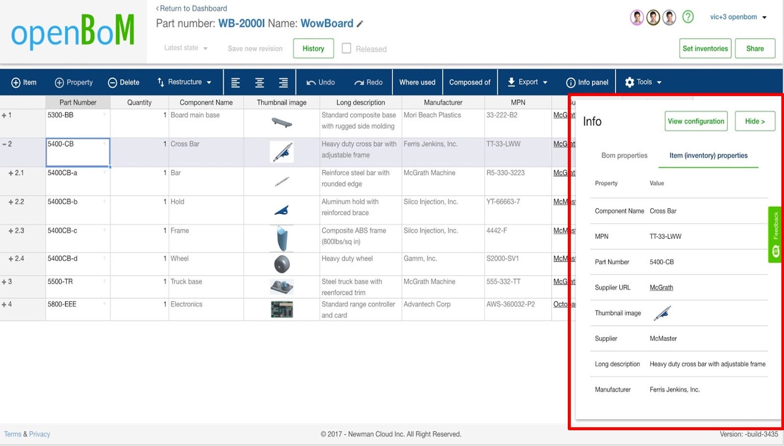
Task: Undo the last action
Action: click(320, 82)
